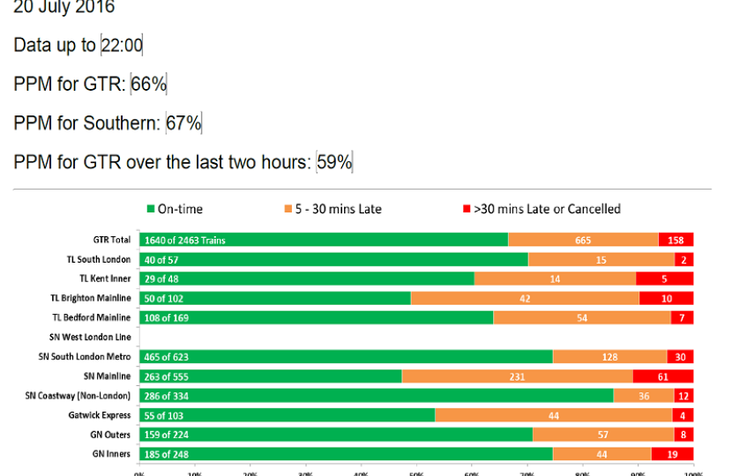Click the red 158 segment in GTR Total
Image resolution: width=732 pixels, height=476 pixels.
676,240
